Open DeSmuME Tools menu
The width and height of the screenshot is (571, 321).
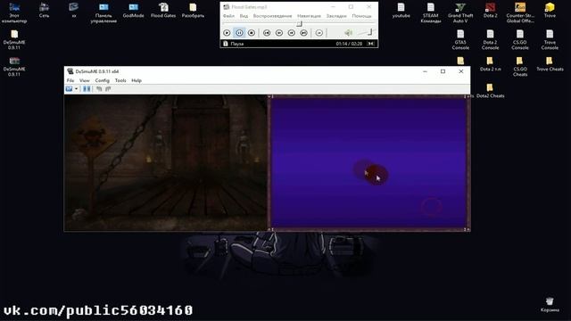120,80
